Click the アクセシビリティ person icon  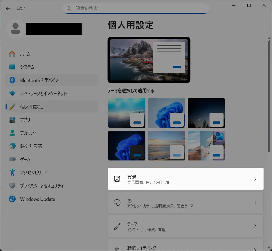click(x=12, y=172)
